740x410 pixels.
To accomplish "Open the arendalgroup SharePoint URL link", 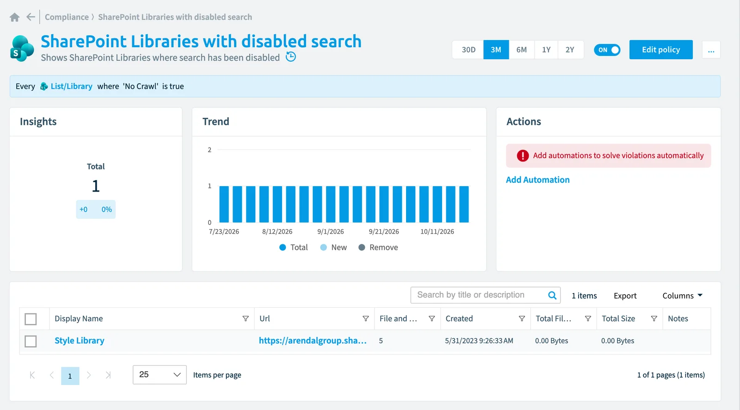I will 313,341.
